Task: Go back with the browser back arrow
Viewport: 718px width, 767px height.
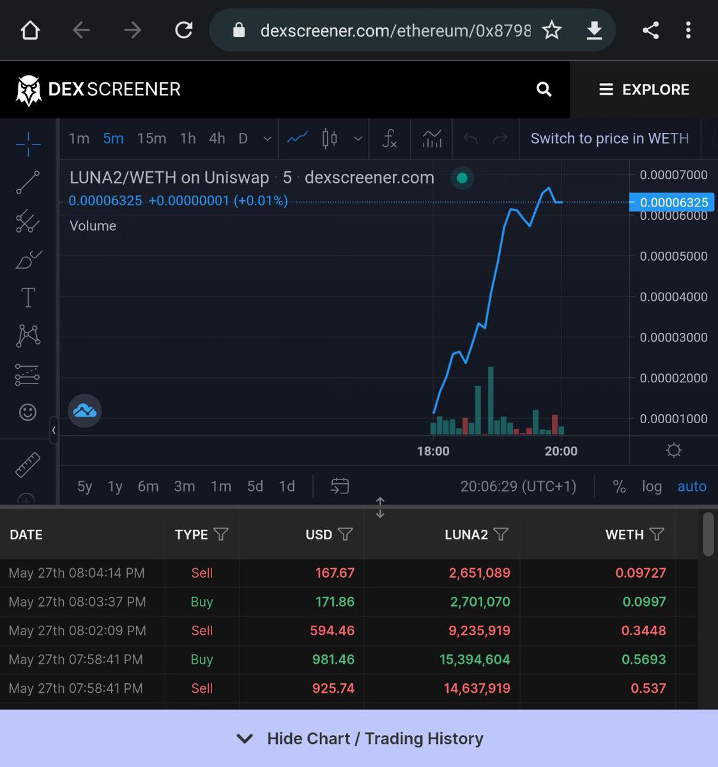Action: pos(81,30)
